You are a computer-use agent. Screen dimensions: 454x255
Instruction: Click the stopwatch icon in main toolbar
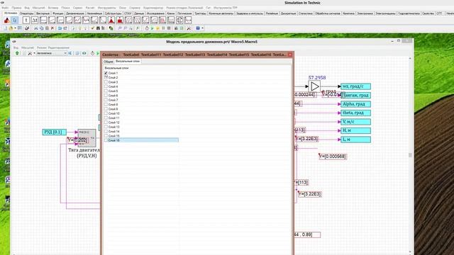click(x=147, y=28)
